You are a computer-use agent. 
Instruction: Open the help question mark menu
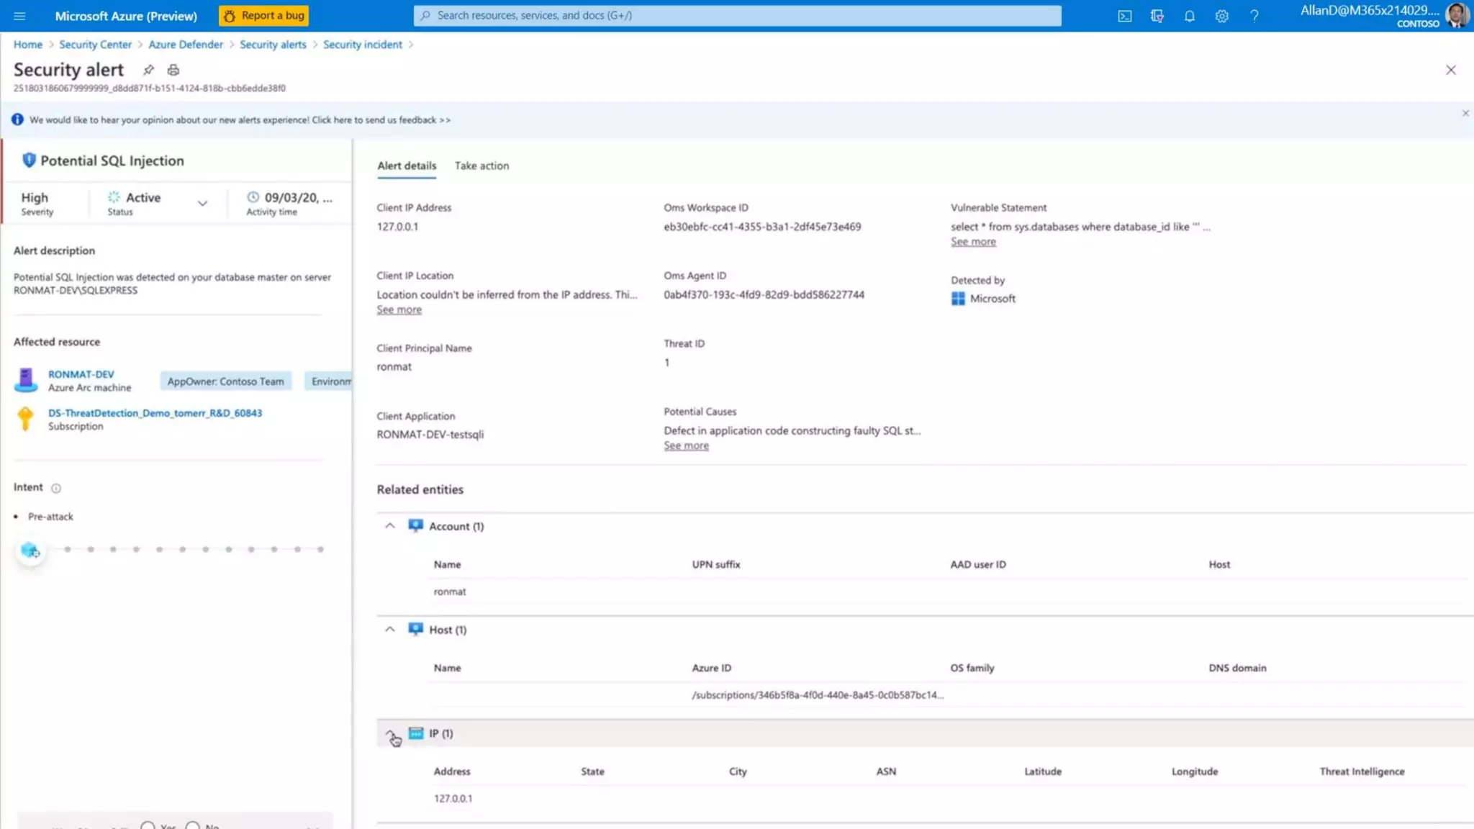click(x=1254, y=16)
